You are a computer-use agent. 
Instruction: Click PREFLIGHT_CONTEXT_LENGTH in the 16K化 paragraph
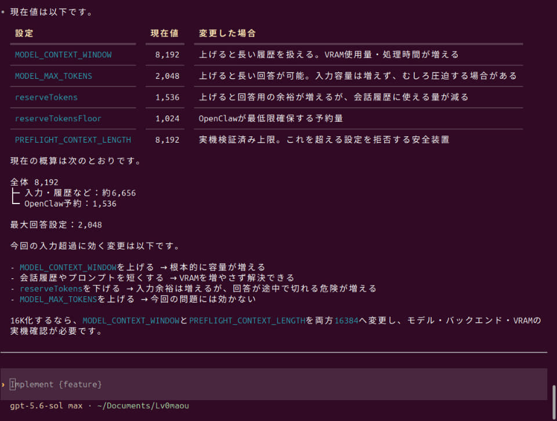[x=247, y=321]
